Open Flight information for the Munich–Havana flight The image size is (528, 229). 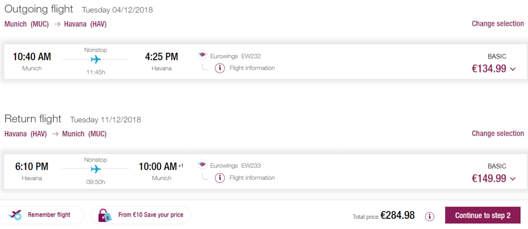tap(252, 68)
